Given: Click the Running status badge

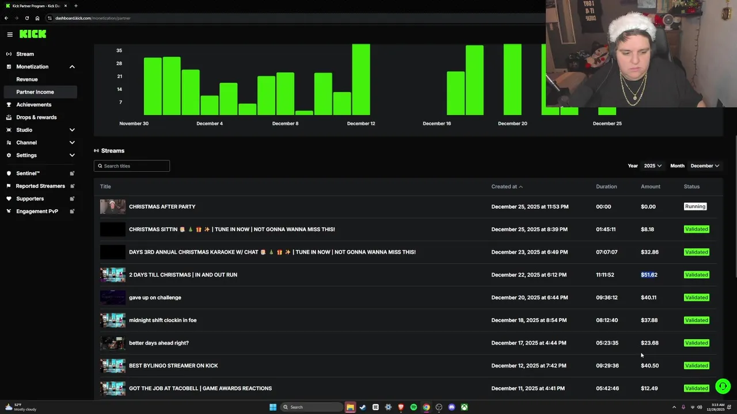Looking at the screenshot, I should [695, 206].
